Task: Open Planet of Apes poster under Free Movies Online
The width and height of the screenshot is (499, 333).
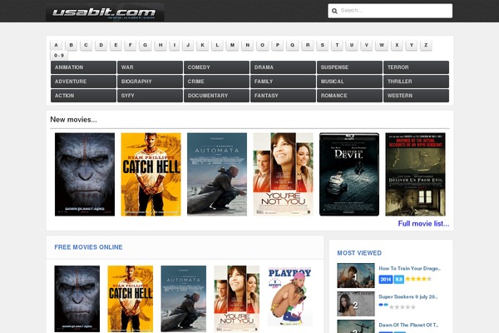Action: click(x=77, y=299)
